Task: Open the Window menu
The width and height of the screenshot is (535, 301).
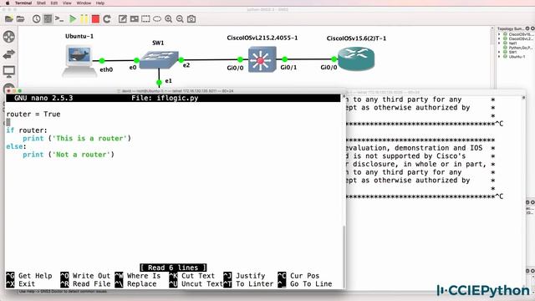Action: click(84, 3)
